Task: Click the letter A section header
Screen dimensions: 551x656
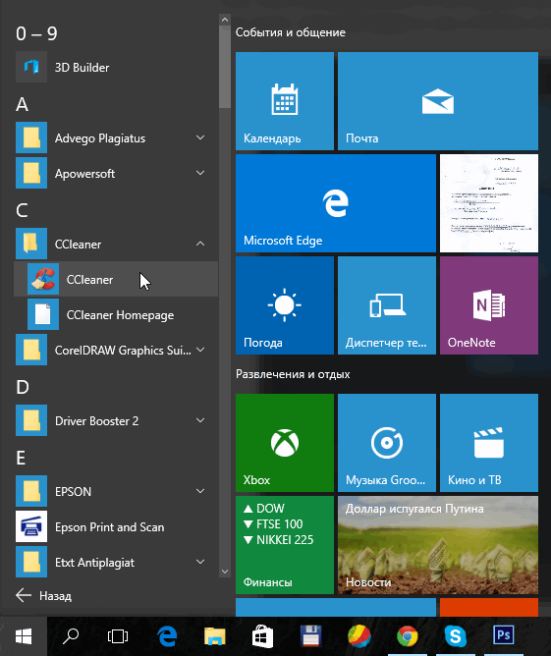Action: pos(23,104)
